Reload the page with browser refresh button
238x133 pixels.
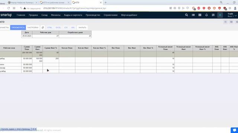tap(9, 8)
